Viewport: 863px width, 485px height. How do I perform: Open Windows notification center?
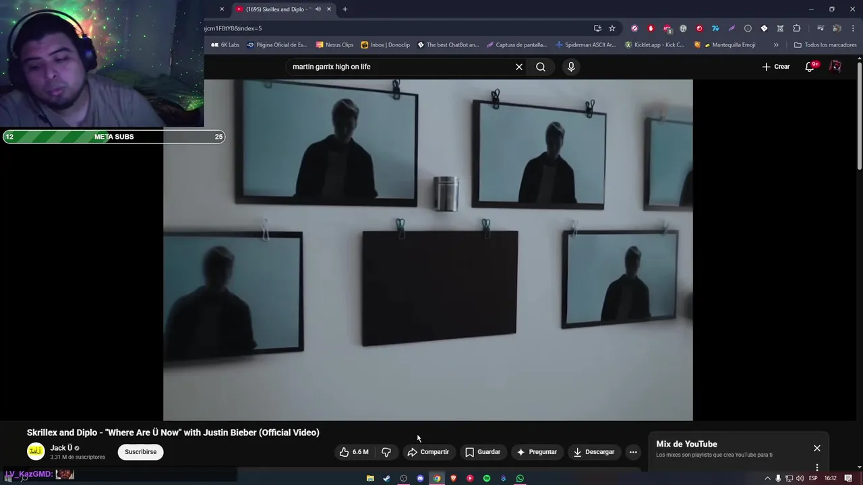[848, 478]
